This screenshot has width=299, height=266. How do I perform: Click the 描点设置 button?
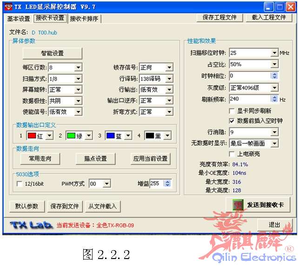point(95,159)
